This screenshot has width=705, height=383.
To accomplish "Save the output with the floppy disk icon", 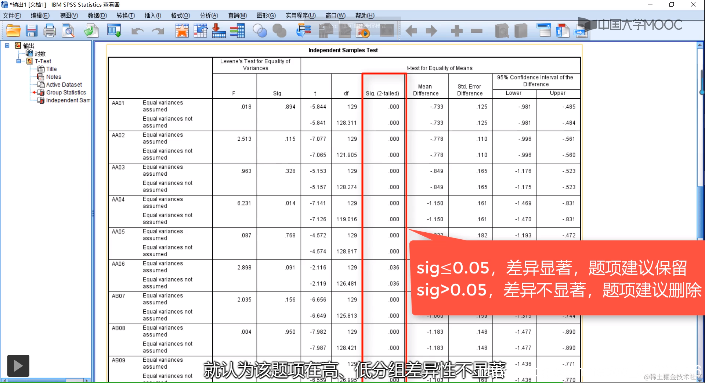I will coord(32,31).
